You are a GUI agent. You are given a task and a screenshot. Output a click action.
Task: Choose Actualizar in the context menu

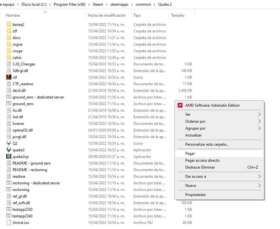[x=219, y=135]
